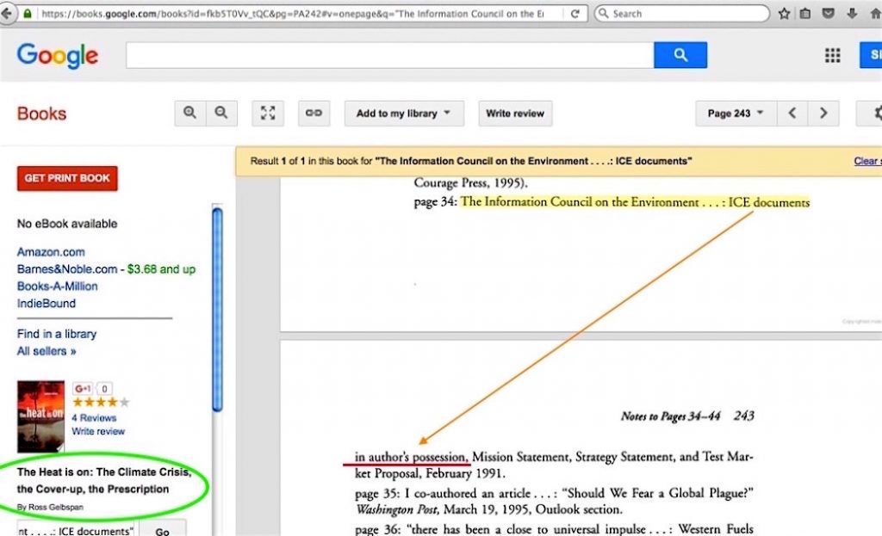This screenshot has height=536, width=882.
Task: Click the zoom in magnifier icon
Action: click(189, 114)
